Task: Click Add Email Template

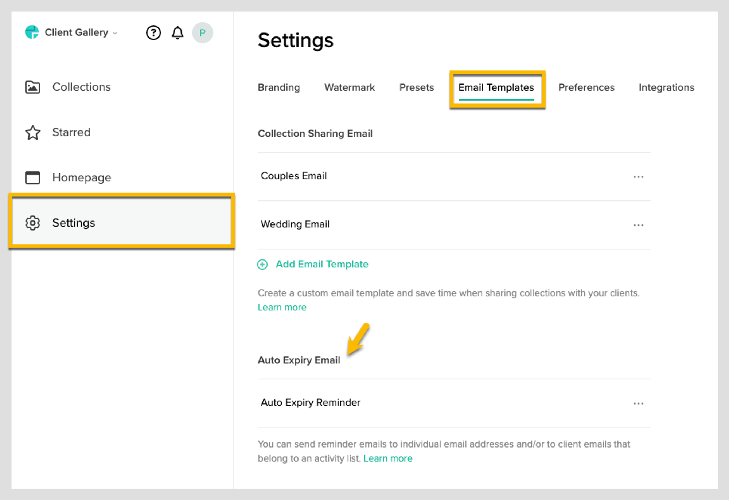Action: (322, 264)
